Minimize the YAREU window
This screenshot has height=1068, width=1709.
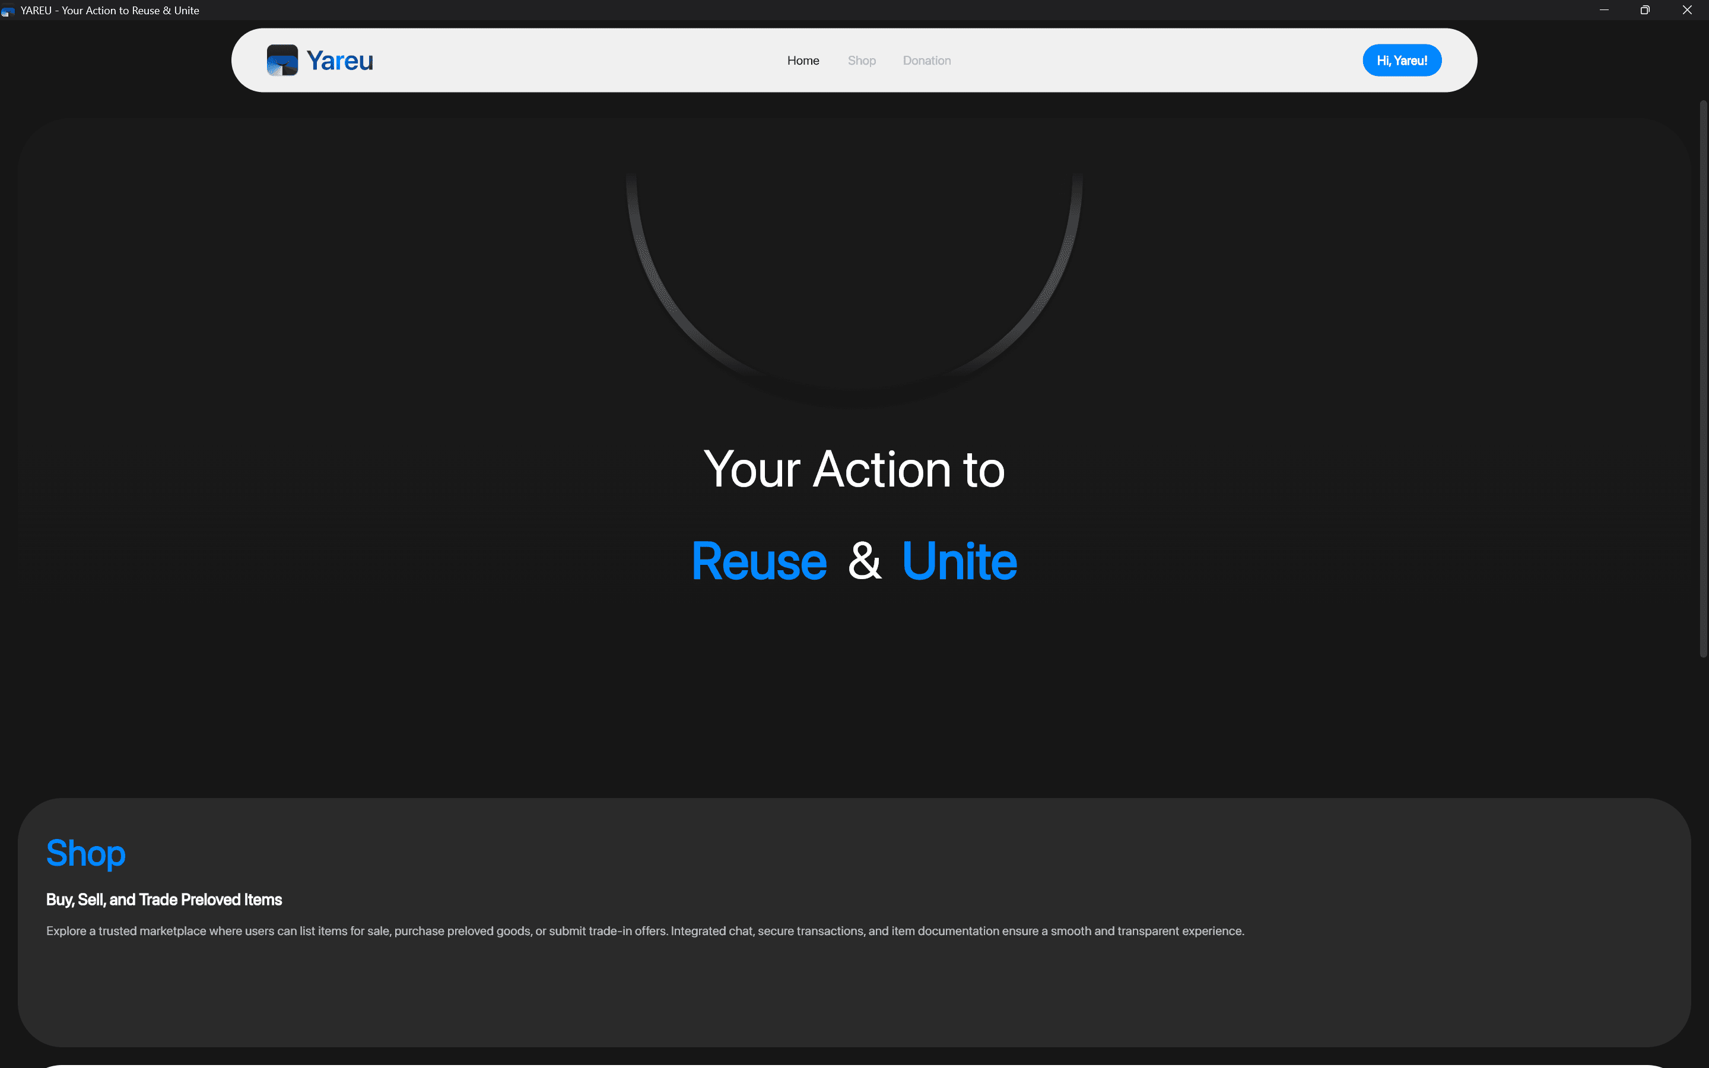click(1604, 10)
